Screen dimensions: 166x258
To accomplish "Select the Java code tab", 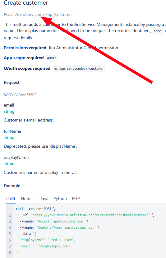I will click(x=44, y=198).
